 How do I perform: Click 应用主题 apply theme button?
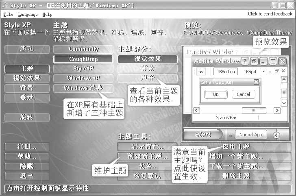pyautogui.click(x=236, y=147)
